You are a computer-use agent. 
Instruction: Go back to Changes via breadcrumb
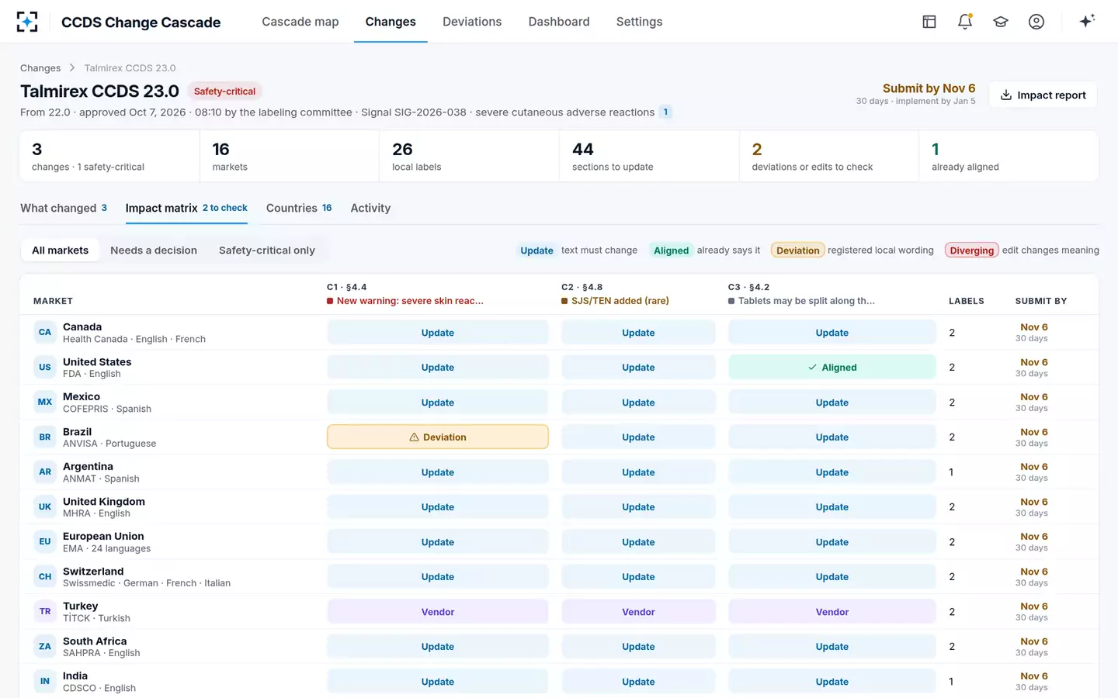click(40, 68)
